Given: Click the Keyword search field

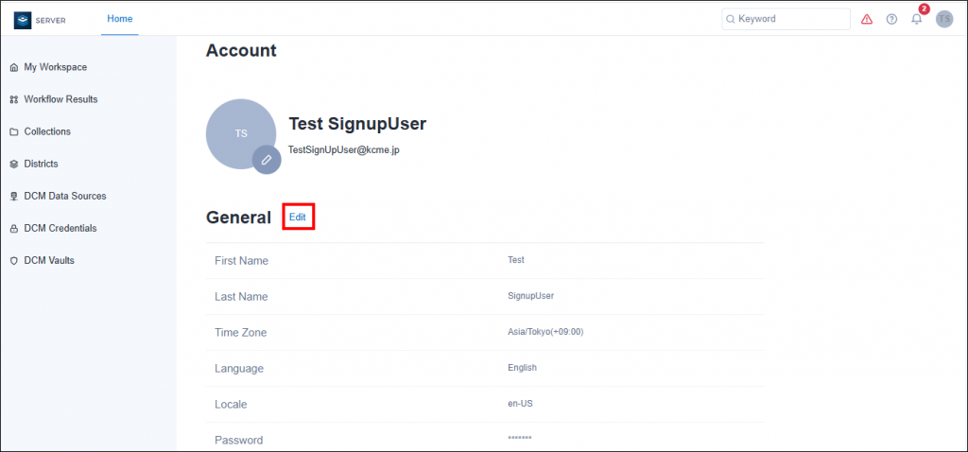Looking at the screenshot, I should click(x=786, y=19).
